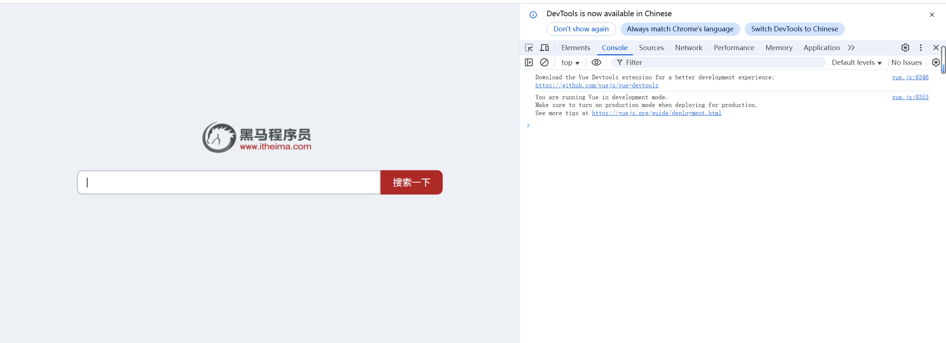Expand more DevTools tabs chevron
This screenshot has width=946, height=343.
[851, 48]
